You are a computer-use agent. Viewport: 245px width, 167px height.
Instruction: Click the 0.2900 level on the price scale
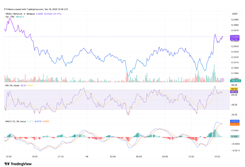click(234, 68)
